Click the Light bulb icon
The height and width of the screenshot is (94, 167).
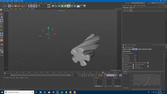[85, 6]
